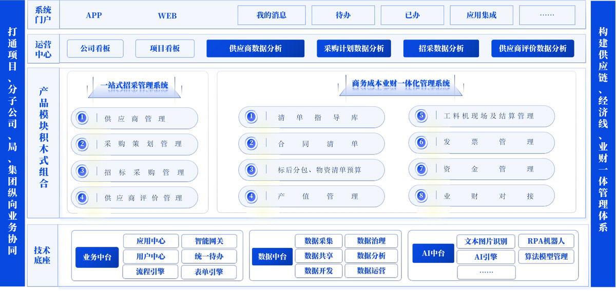
Task: Click the 数据中台 blue block
Action: 272,257
